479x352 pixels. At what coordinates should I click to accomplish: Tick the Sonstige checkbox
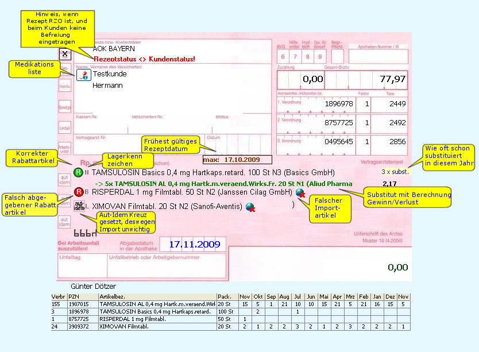coord(65,107)
